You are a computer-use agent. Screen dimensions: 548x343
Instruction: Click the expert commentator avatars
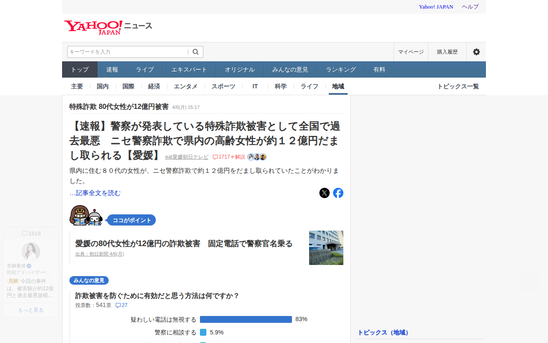click(257, 157)
